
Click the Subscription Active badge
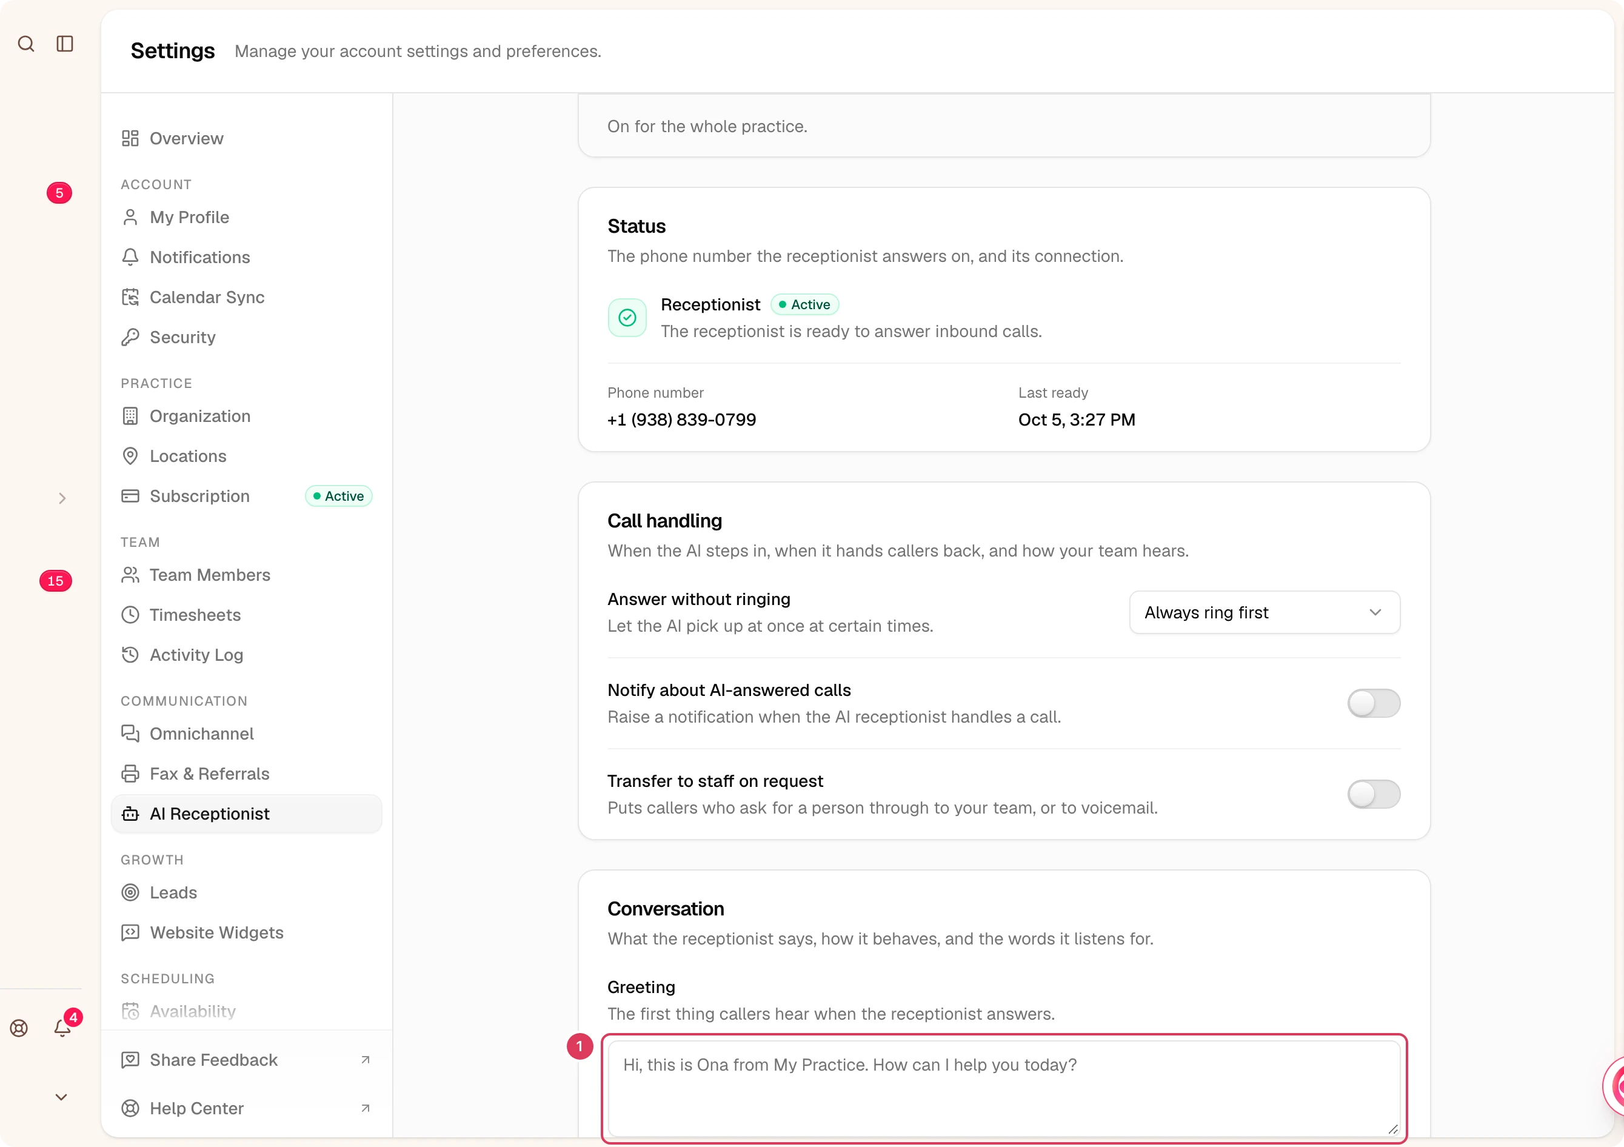coord(339,497)
